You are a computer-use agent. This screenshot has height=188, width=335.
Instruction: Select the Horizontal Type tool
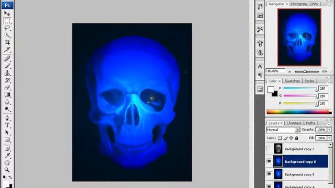coord(7,125)
